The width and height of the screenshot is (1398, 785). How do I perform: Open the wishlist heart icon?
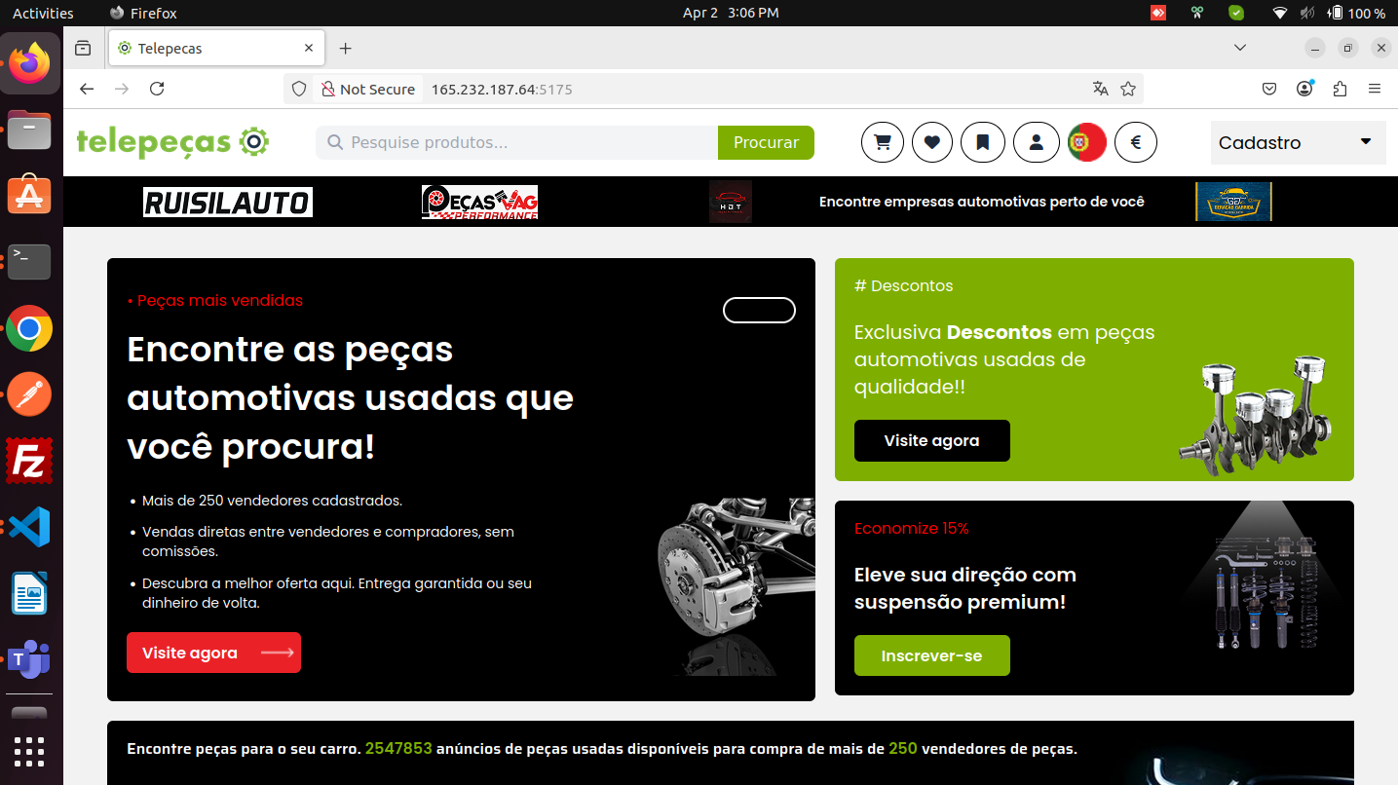(932, 142)
